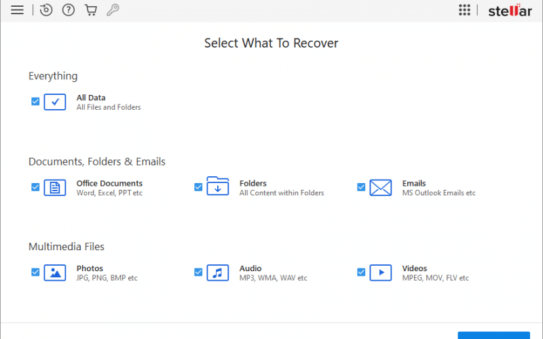Click the shopping cart icon
This screenshot has width=543, height=339.
tap(90, 10)
